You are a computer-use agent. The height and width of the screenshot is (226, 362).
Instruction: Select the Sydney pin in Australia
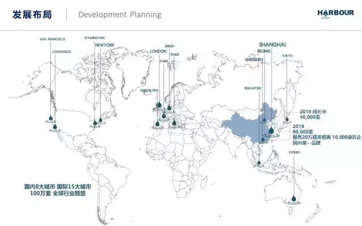[x=294, y=198]
